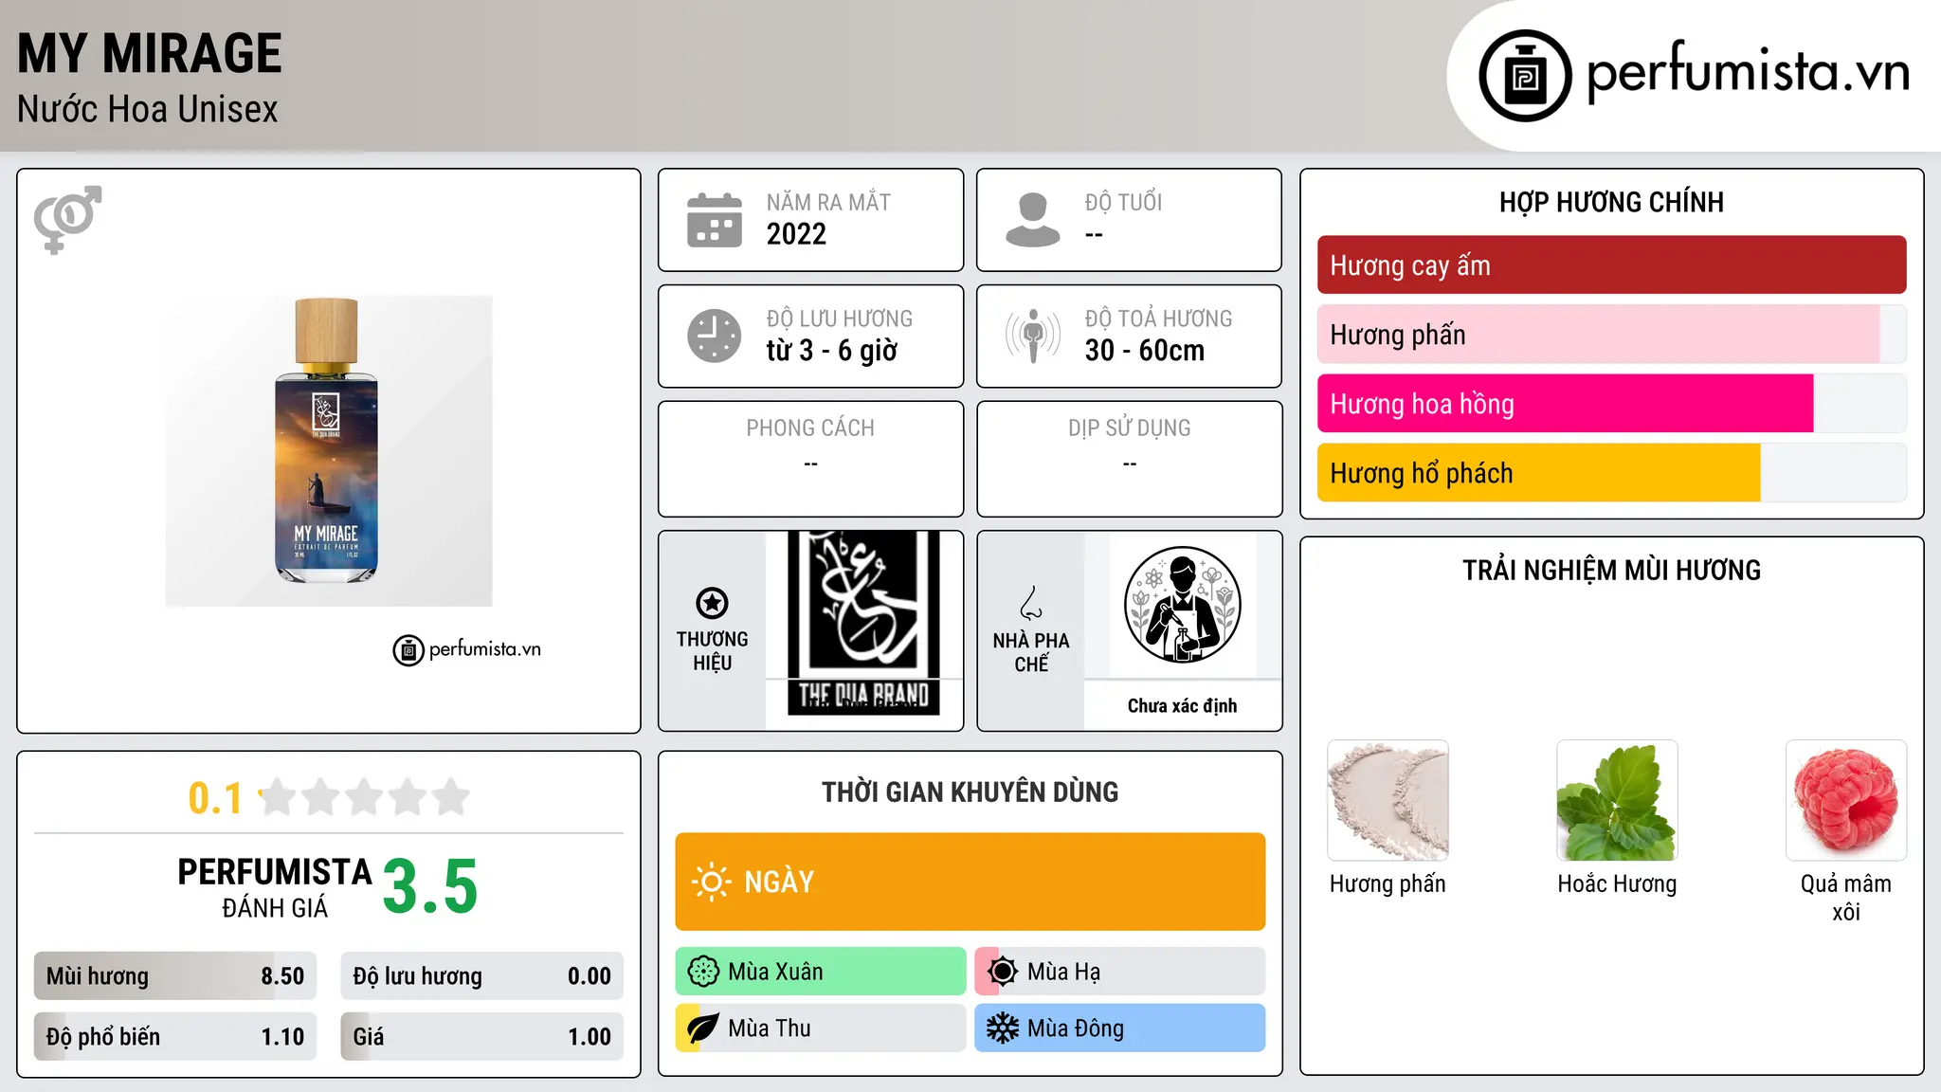Click the Mùa Đông season bar
The image size is (1941, 1092).
(1119, 1028)
